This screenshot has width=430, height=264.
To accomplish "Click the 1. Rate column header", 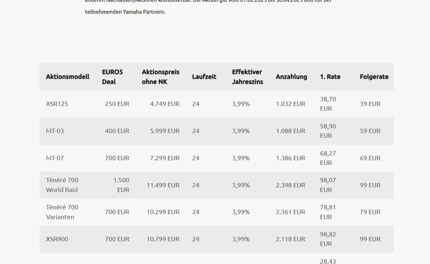I will (330, 76).
